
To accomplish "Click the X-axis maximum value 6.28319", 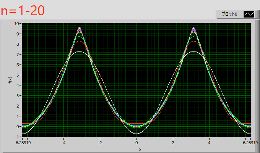I will pyautogui.click(x=250, y=142).
